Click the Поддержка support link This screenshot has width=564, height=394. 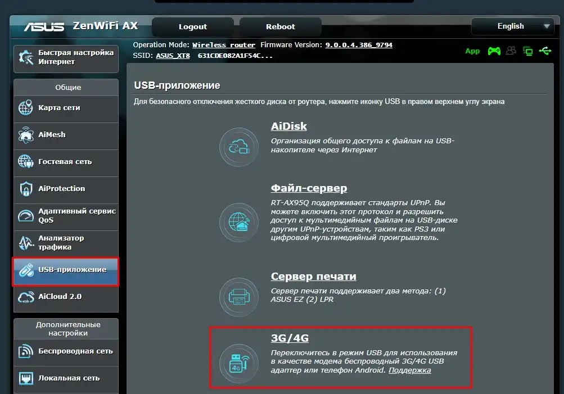pyautogui.click(x=409, y=370)
